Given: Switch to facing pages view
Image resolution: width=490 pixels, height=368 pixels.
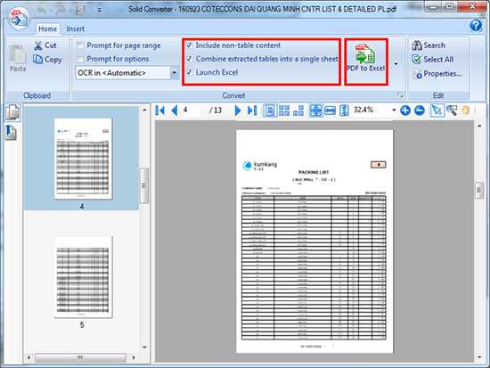Looking at the screenshot, I should point(298,110).
